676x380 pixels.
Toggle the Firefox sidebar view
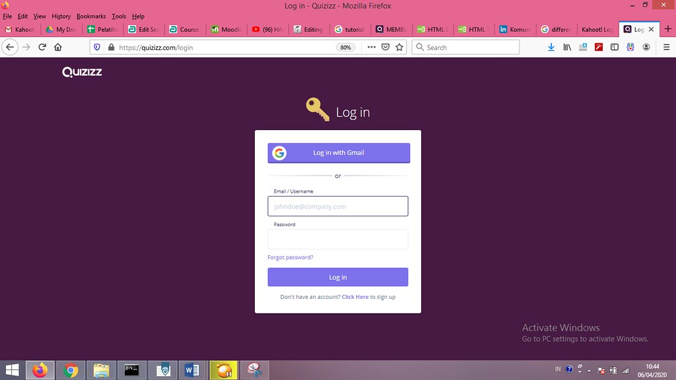click(x=615, y=47)
